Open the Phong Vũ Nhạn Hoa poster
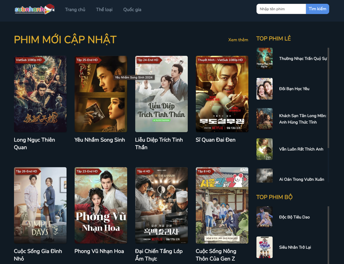This screenshot has height=264, width=344. pyautogui.click(x=101, y=205)
